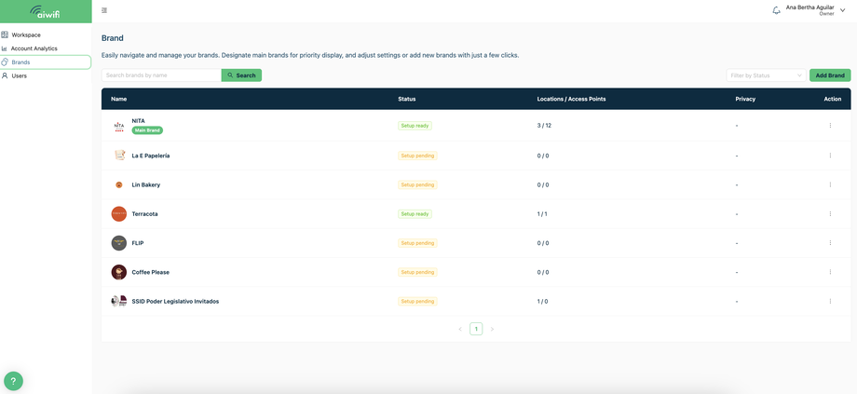This screenshot has height=394, width=857.
Task: Select page 1 in pagination
Action: tap(476, 329)
